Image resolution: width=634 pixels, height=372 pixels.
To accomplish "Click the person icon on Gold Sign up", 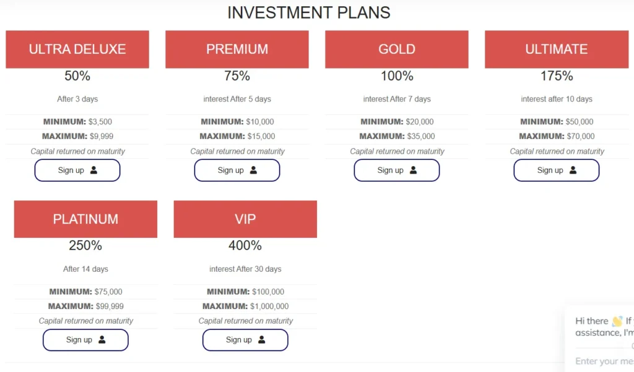I will click(x=413, y=171).
